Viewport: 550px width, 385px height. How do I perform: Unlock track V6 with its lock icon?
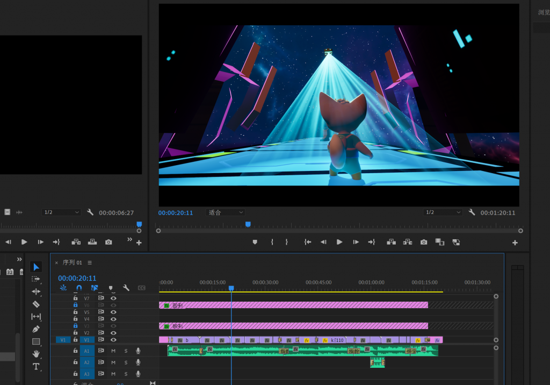(x=75, y=305)
